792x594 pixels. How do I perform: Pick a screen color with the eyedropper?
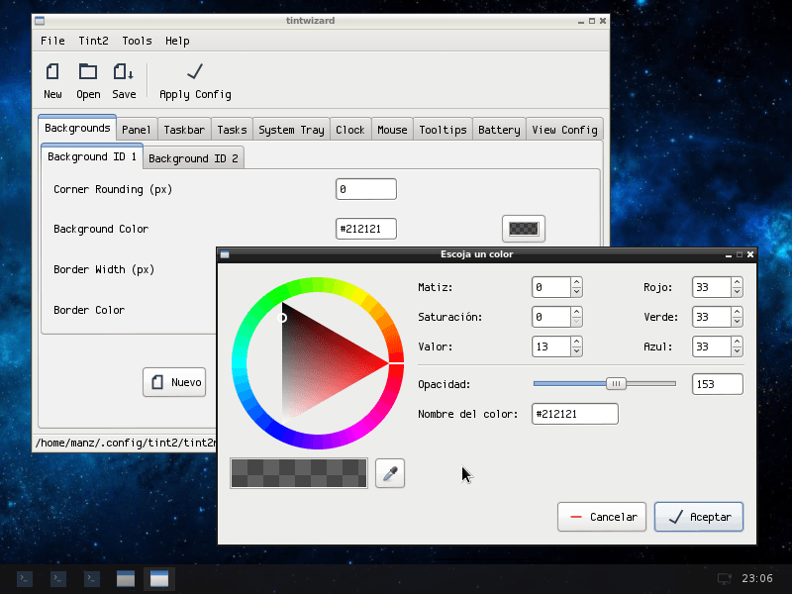(x=390, y=473)
